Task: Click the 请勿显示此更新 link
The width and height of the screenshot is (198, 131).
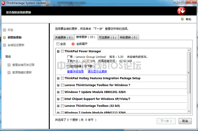Action: click(97, 72)
